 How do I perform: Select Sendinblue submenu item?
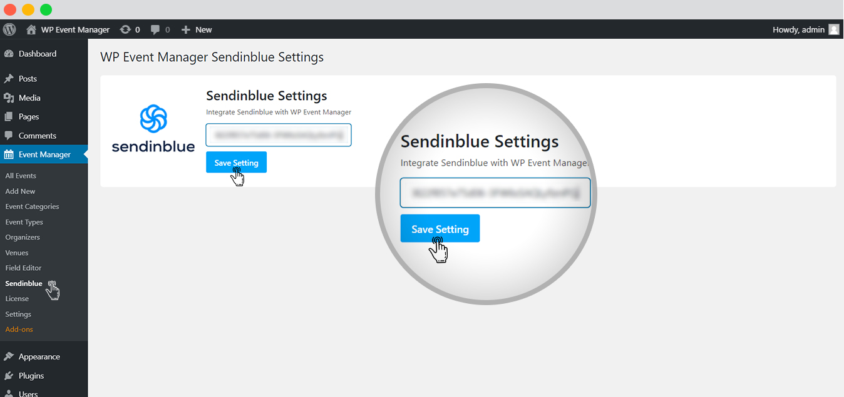24,283
